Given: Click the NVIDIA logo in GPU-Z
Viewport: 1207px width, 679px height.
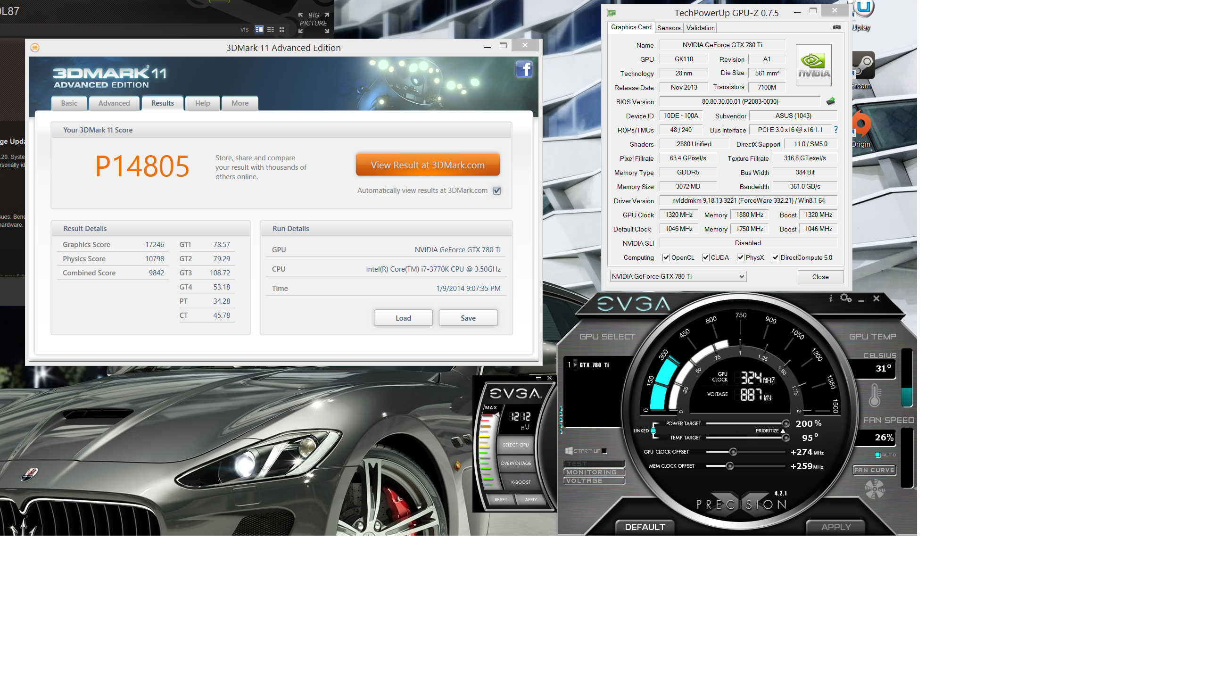Looking at the screenshot, I should pyautogui.click(x=814, y=65).
